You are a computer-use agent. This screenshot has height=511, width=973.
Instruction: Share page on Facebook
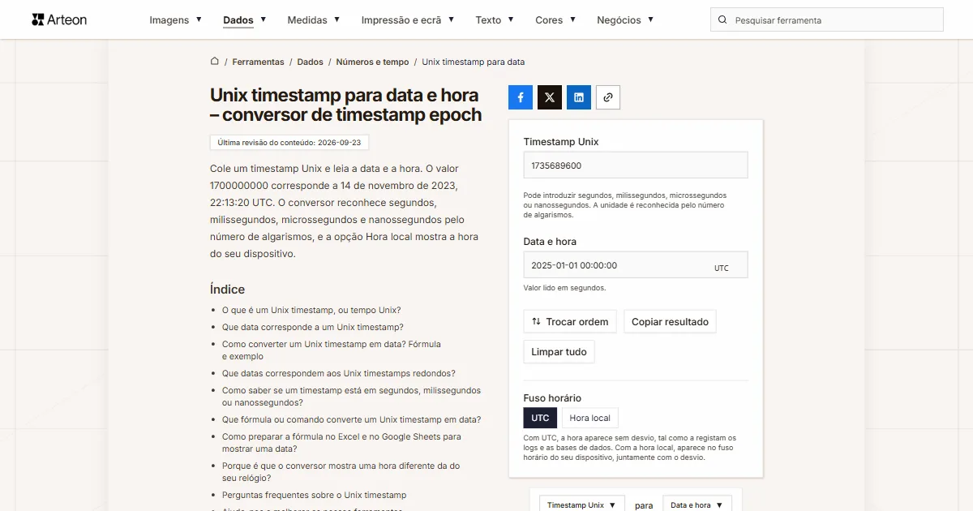coord(521,97)
